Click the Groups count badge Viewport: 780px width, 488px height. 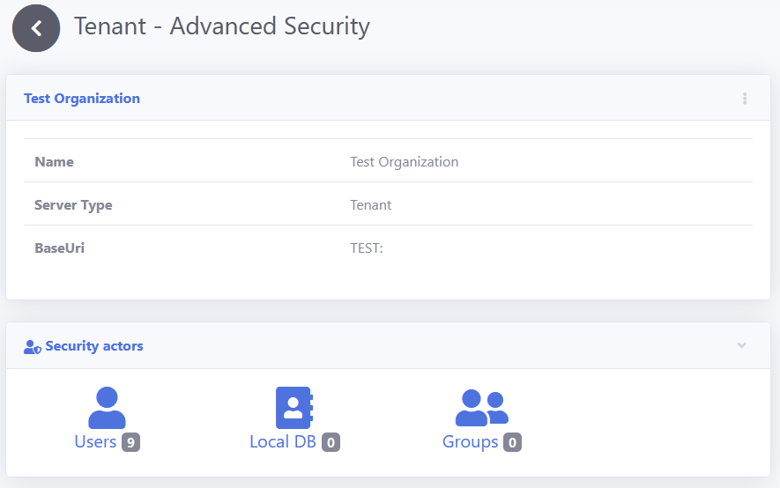pyautogui.click(x=512, y=443)
